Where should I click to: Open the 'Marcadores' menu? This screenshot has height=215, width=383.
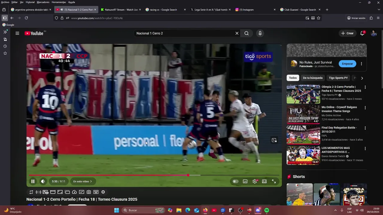pyautogui.click(x=43, y=2)
